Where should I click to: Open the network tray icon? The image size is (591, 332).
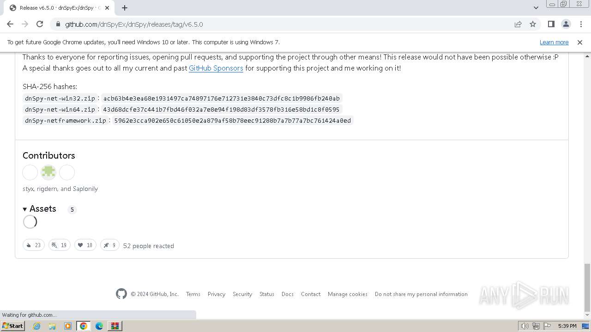[536, 326]
